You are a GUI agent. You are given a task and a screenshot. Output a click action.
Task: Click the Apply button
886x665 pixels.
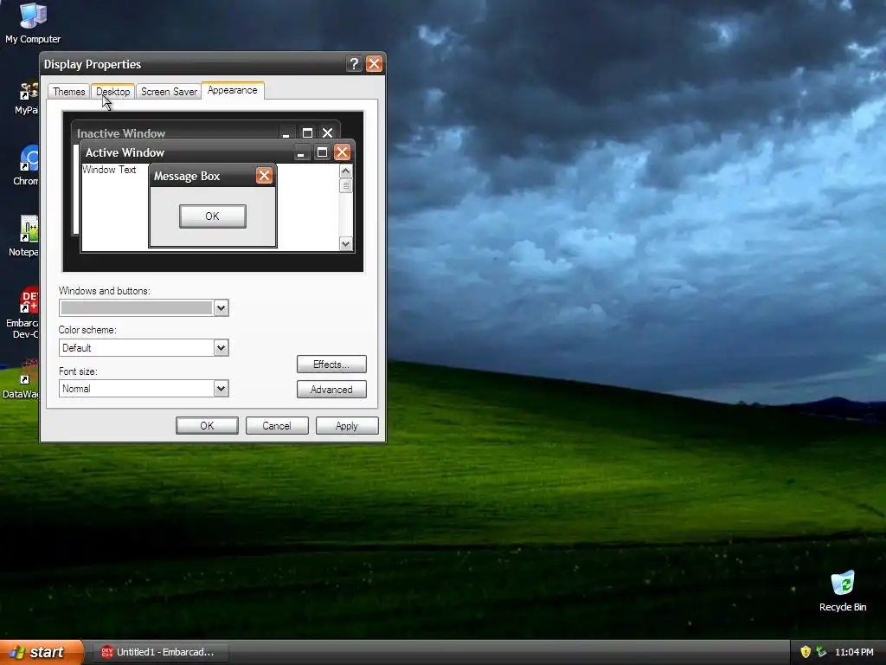point(347,425)
